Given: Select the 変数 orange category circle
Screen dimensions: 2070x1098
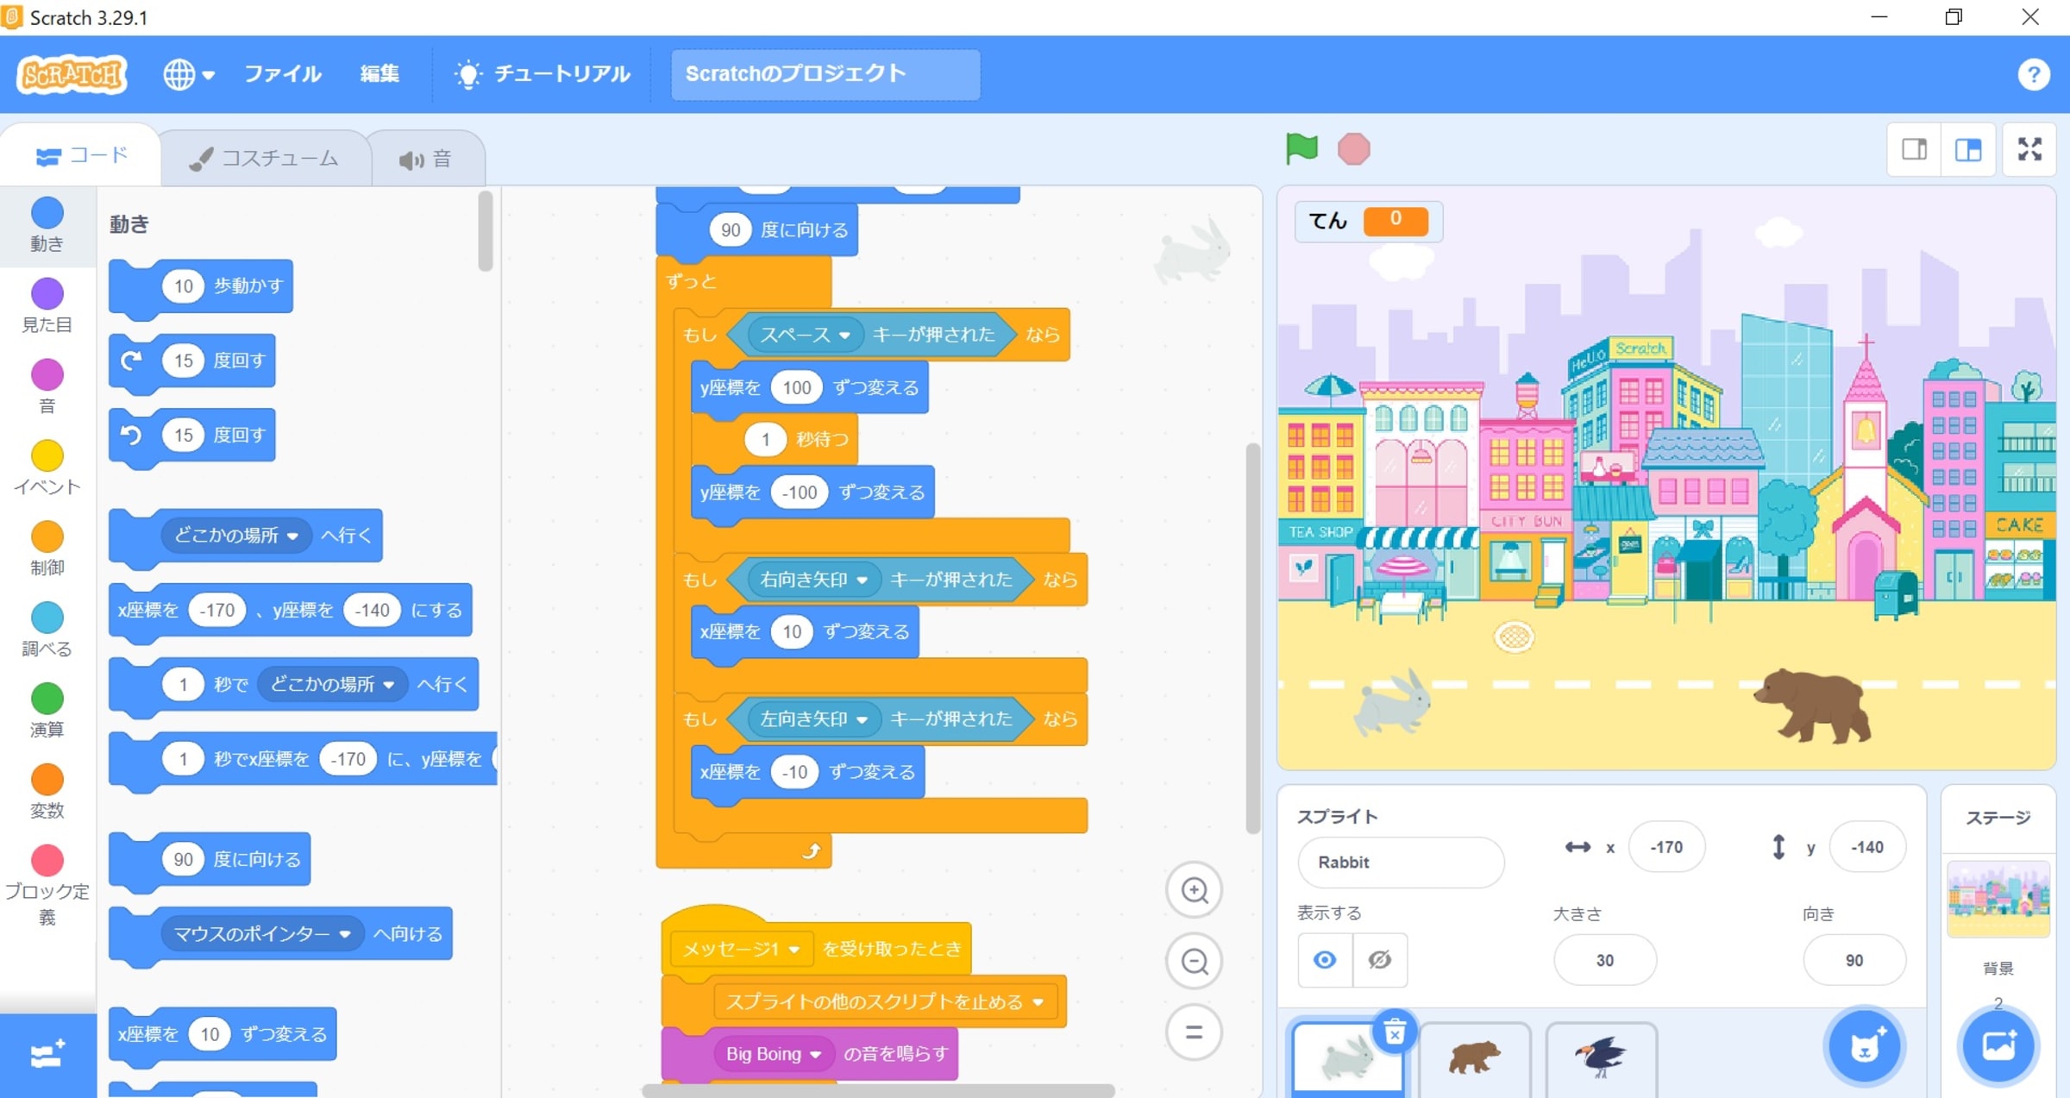Looking at the screenshot, I should [47, 780].
